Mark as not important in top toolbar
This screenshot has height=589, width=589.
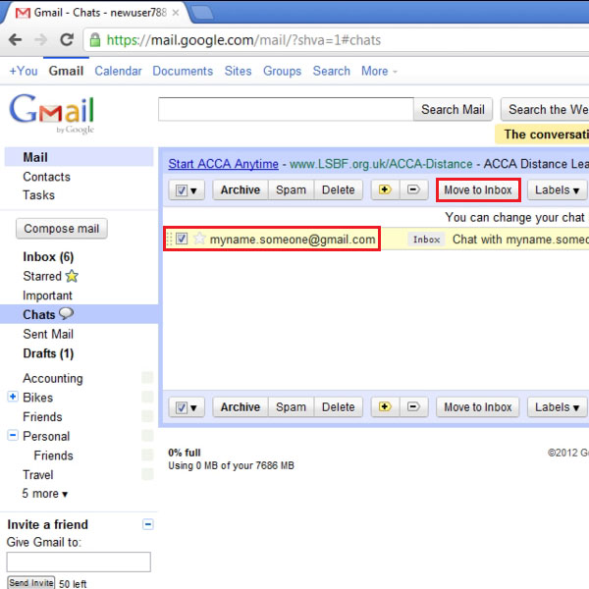point(413,189)
